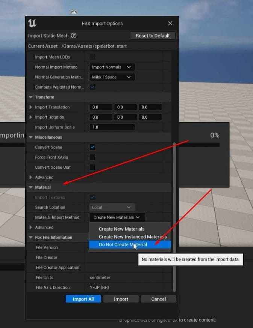Toggle the Compute Weighted Normals checkbox
Viewport: 253px width, 328px height.
pyautogui.click(x=92, y=87)
